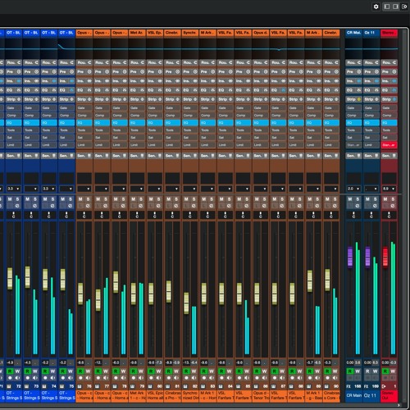Toggle Read automation on channel 78
410x410 pixels.
(x=116, y=371)
